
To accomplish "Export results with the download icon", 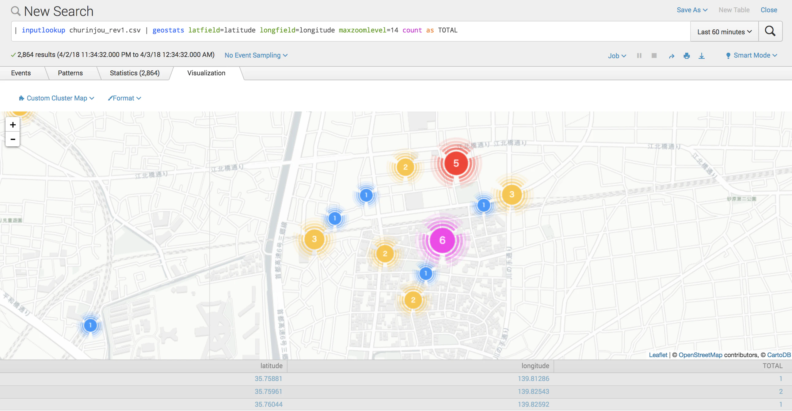I will [x=702, y=56].
